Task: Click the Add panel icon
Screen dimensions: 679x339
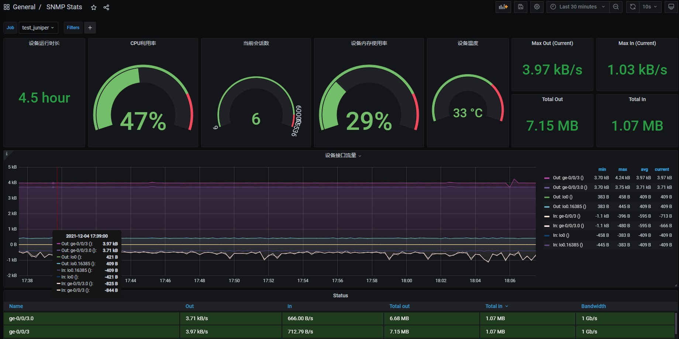Action: point(503,7)
